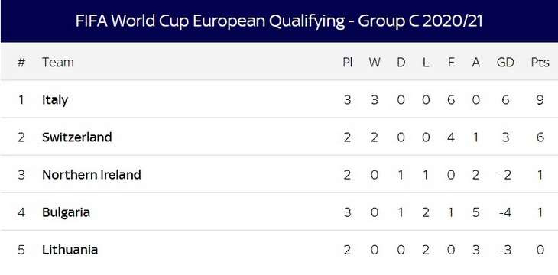The image size is (558, 275).
Task: Click Lithuania's goal difference -3
Action: (505, 250)
